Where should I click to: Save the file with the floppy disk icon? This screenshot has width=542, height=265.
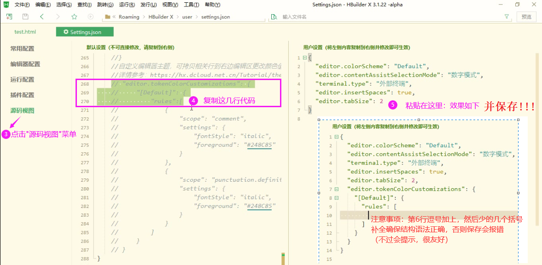point(25,17)
